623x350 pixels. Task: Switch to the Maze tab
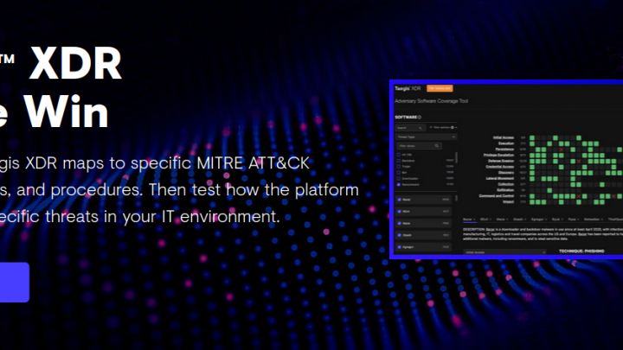pos(501,219)
